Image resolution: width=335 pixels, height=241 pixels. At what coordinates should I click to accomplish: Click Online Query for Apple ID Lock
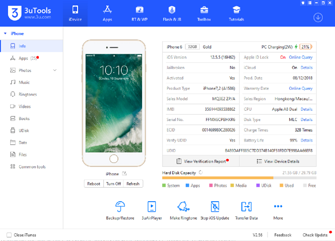[x=301, y=57]
